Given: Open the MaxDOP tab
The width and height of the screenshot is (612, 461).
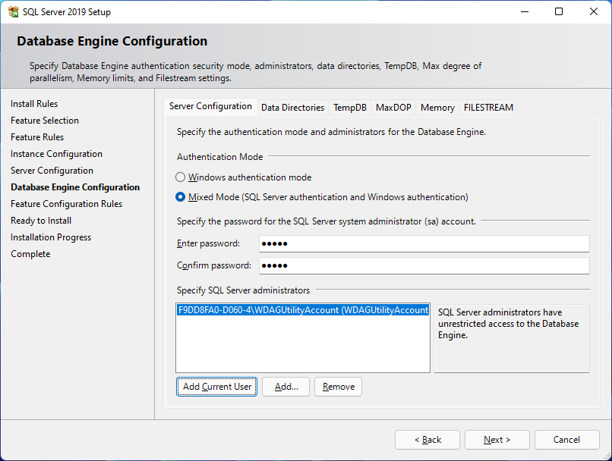Looking at the screenshot, I should (393, 108).
